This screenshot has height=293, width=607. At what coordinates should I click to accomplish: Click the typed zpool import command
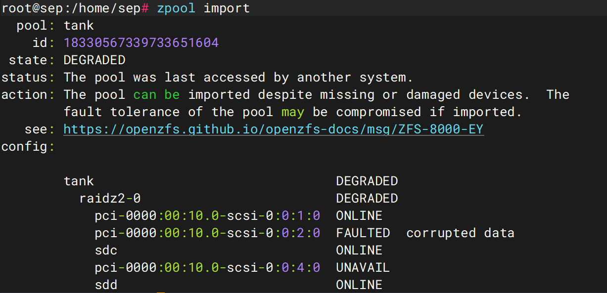(203, 8)
